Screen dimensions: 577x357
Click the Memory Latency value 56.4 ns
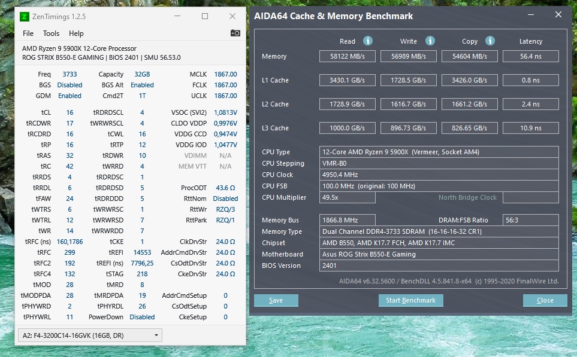point(531,56)
